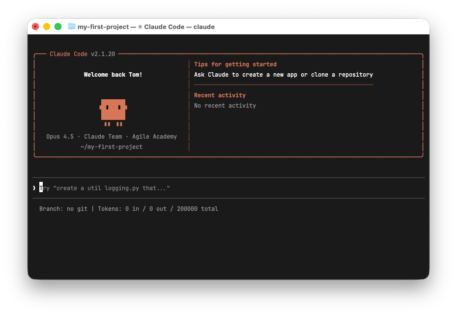Click the blue folder icon in the title bar
This screenshot has height=316, width=457.
tap(72, 27)
